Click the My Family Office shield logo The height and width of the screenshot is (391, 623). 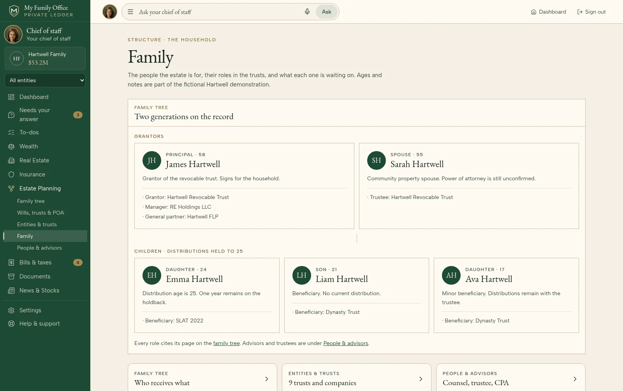point(14,11)
